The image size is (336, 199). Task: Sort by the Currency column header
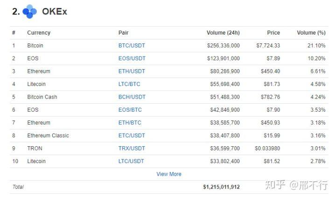point(39,33)
